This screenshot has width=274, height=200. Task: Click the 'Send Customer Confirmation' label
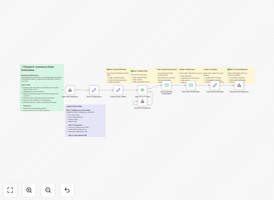[167, 93]
